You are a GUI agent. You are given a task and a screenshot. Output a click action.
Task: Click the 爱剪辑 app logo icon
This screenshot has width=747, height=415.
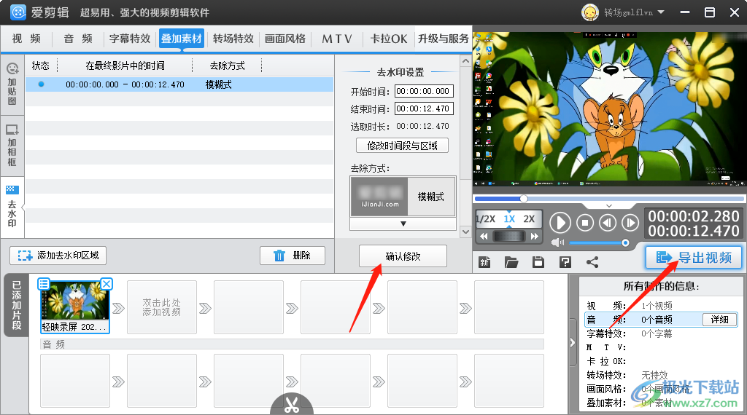18,12
